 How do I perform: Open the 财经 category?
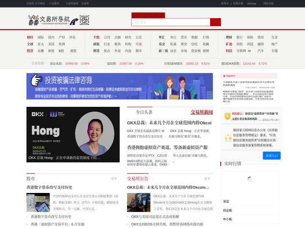pyautogui.click(x=30, y=37)
